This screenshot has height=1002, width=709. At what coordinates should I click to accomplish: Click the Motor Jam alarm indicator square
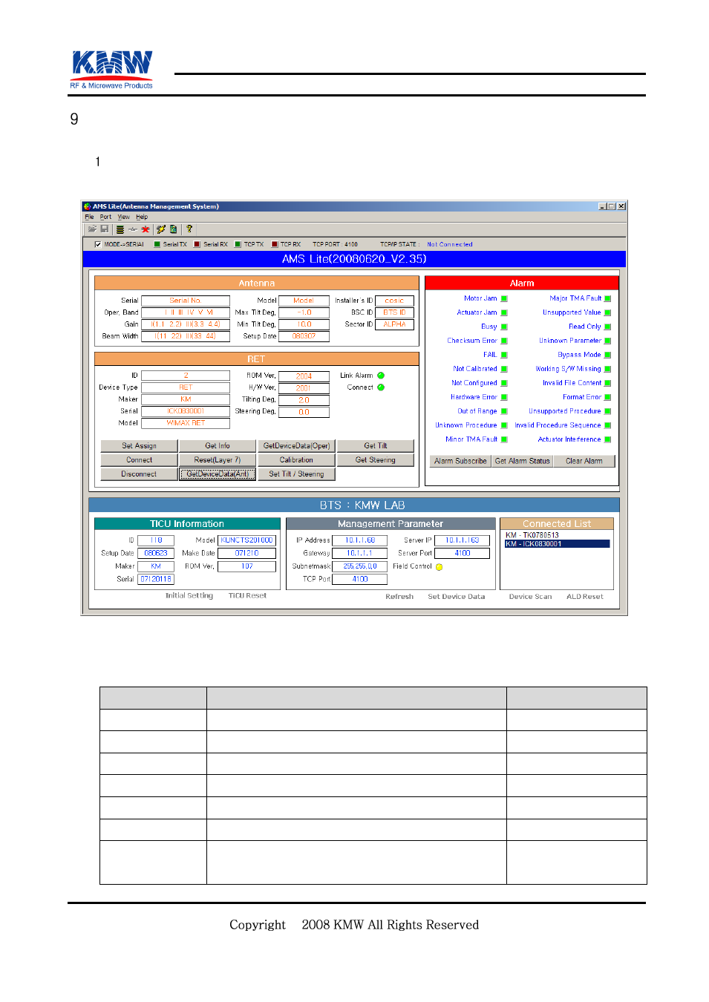[x=504, y=299]
